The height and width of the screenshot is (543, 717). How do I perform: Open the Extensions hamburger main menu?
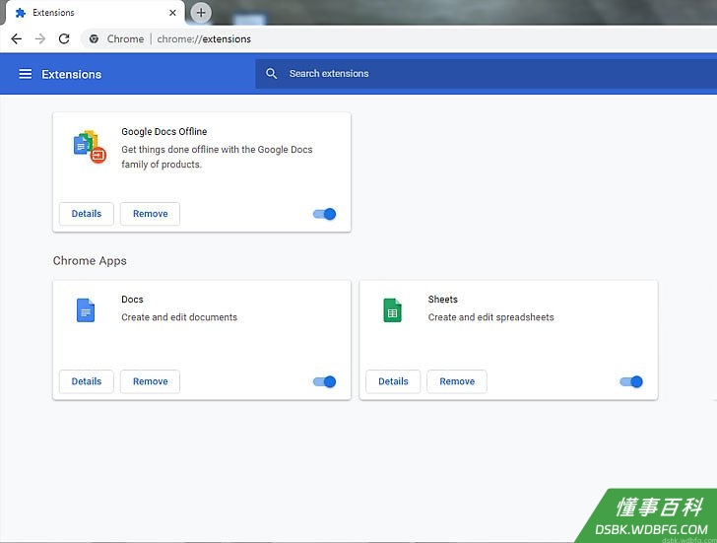tap(26, 74)
